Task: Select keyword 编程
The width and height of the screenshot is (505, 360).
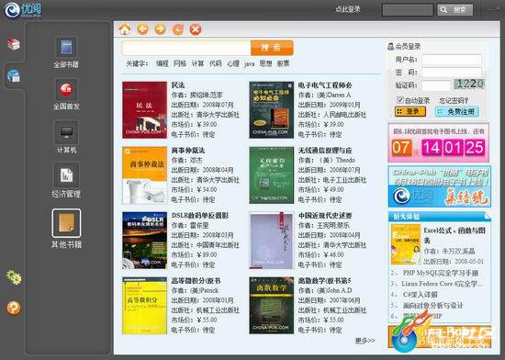Action: point(163,63)
